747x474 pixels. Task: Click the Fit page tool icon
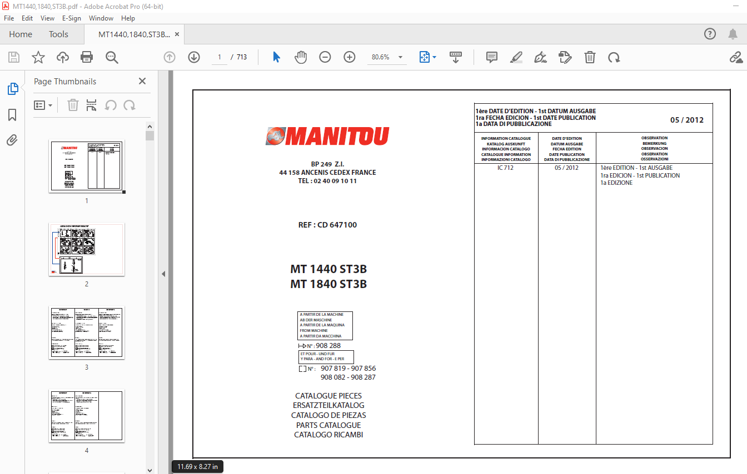(x=425, y=57)
